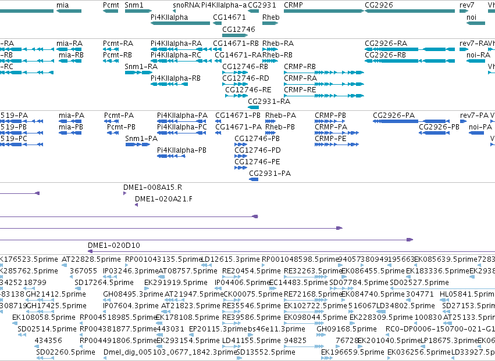The image size is (495, 361).
Task: Select the Pcmt-RB transcript label
Action: tap(117, 55)
